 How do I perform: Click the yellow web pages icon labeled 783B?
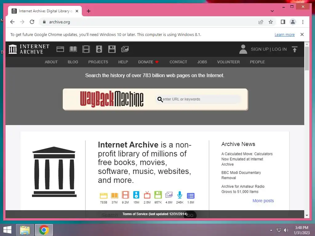pos(104,195)
